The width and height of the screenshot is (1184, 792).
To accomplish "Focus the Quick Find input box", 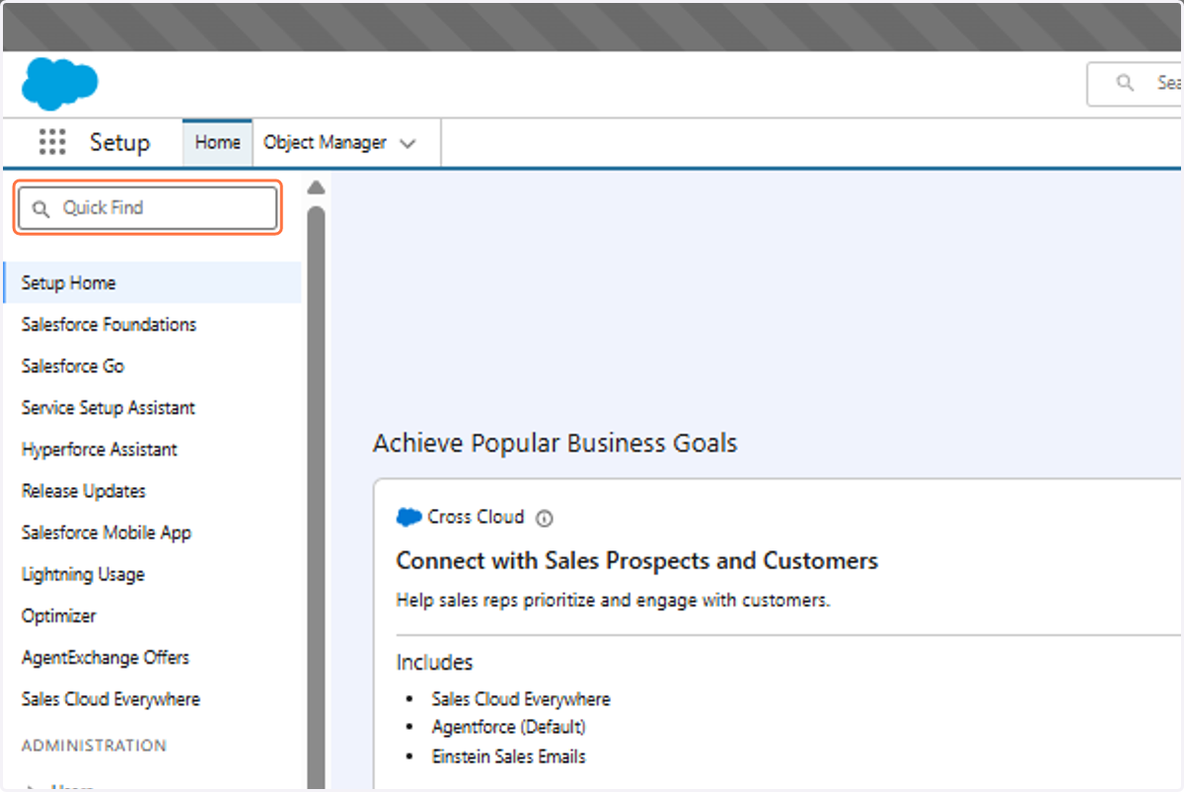I will point(148,208).
